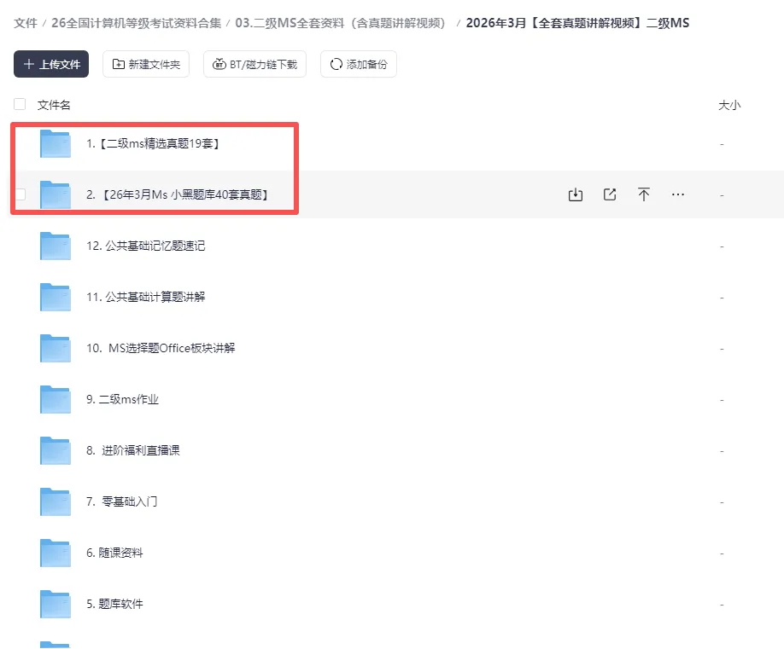This screenshot has height=649, width=784.
Task: Click the 新建文件夹 folder-plus icon
Action: pyautogui.click(x=116, y=64)
